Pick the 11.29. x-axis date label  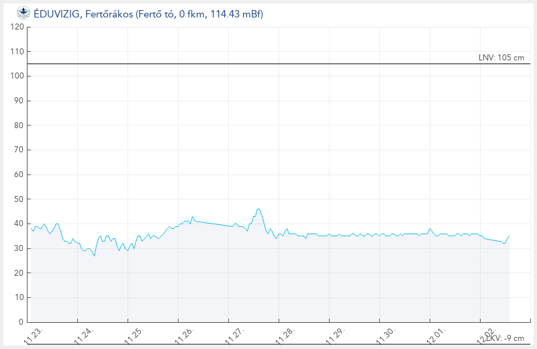(x=336, y=336)
